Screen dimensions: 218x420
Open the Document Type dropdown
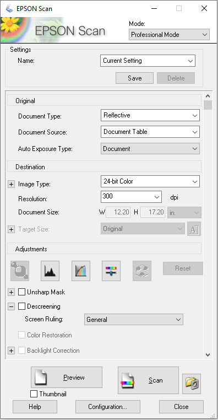pos(150,115)
